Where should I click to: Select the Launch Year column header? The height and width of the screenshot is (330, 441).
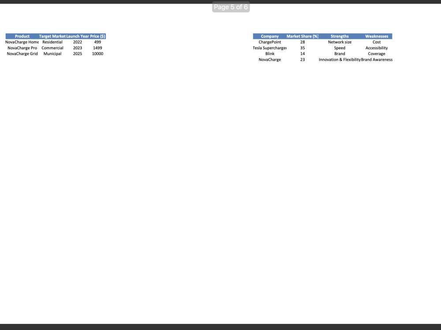(78, 36)
